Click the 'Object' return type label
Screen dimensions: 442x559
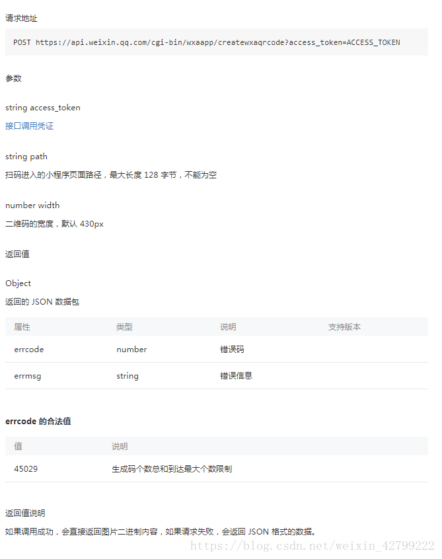point(18,283)
